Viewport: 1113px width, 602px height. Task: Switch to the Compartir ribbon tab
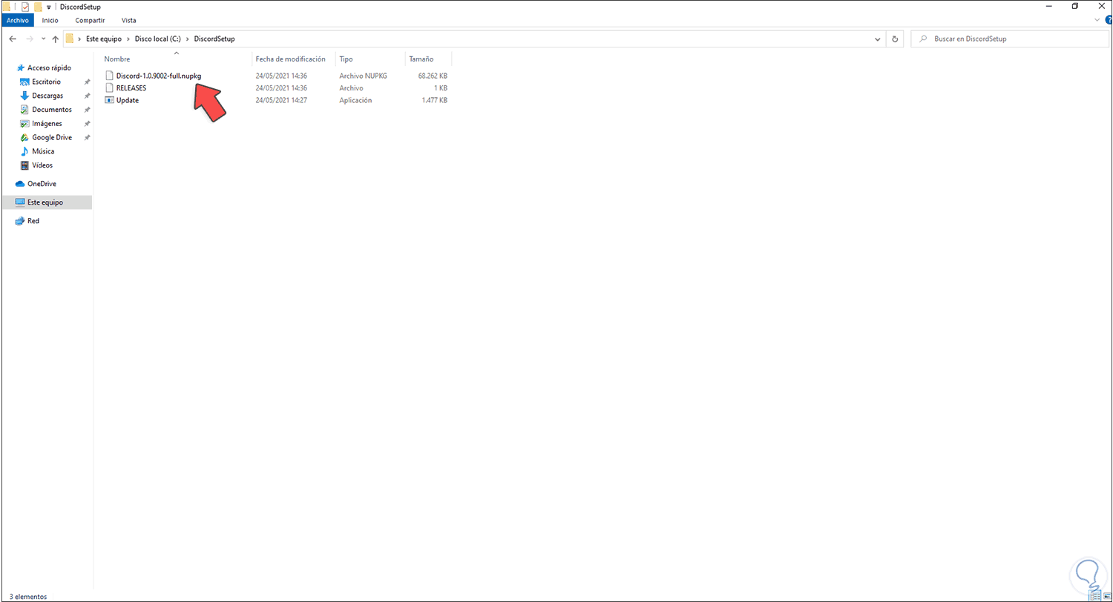point(89,21)
